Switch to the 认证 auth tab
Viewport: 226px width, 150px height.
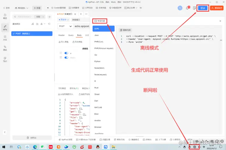(87, 35)
